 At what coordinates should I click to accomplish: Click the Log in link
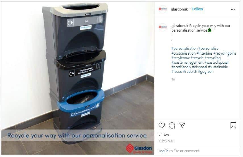163,151
